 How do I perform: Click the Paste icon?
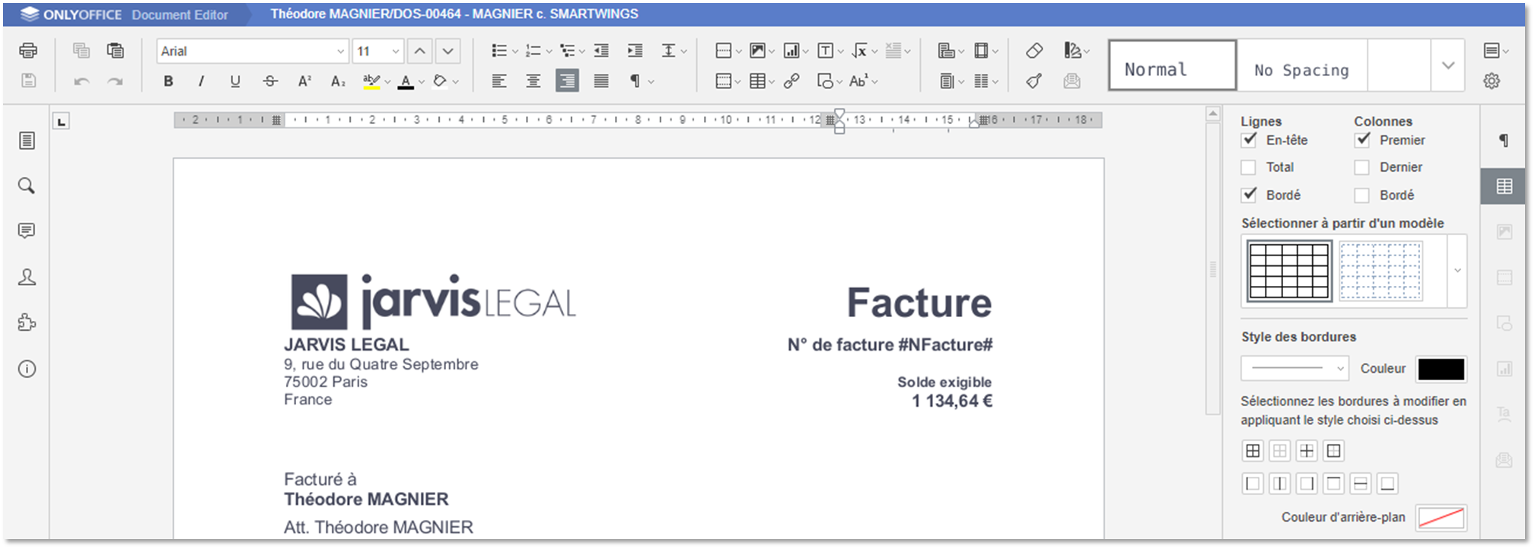(x=115, y=51)
